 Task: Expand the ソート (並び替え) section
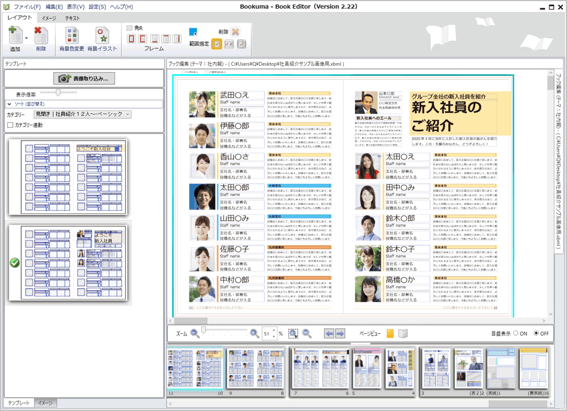pyautogui.click(x=10, y=104)
